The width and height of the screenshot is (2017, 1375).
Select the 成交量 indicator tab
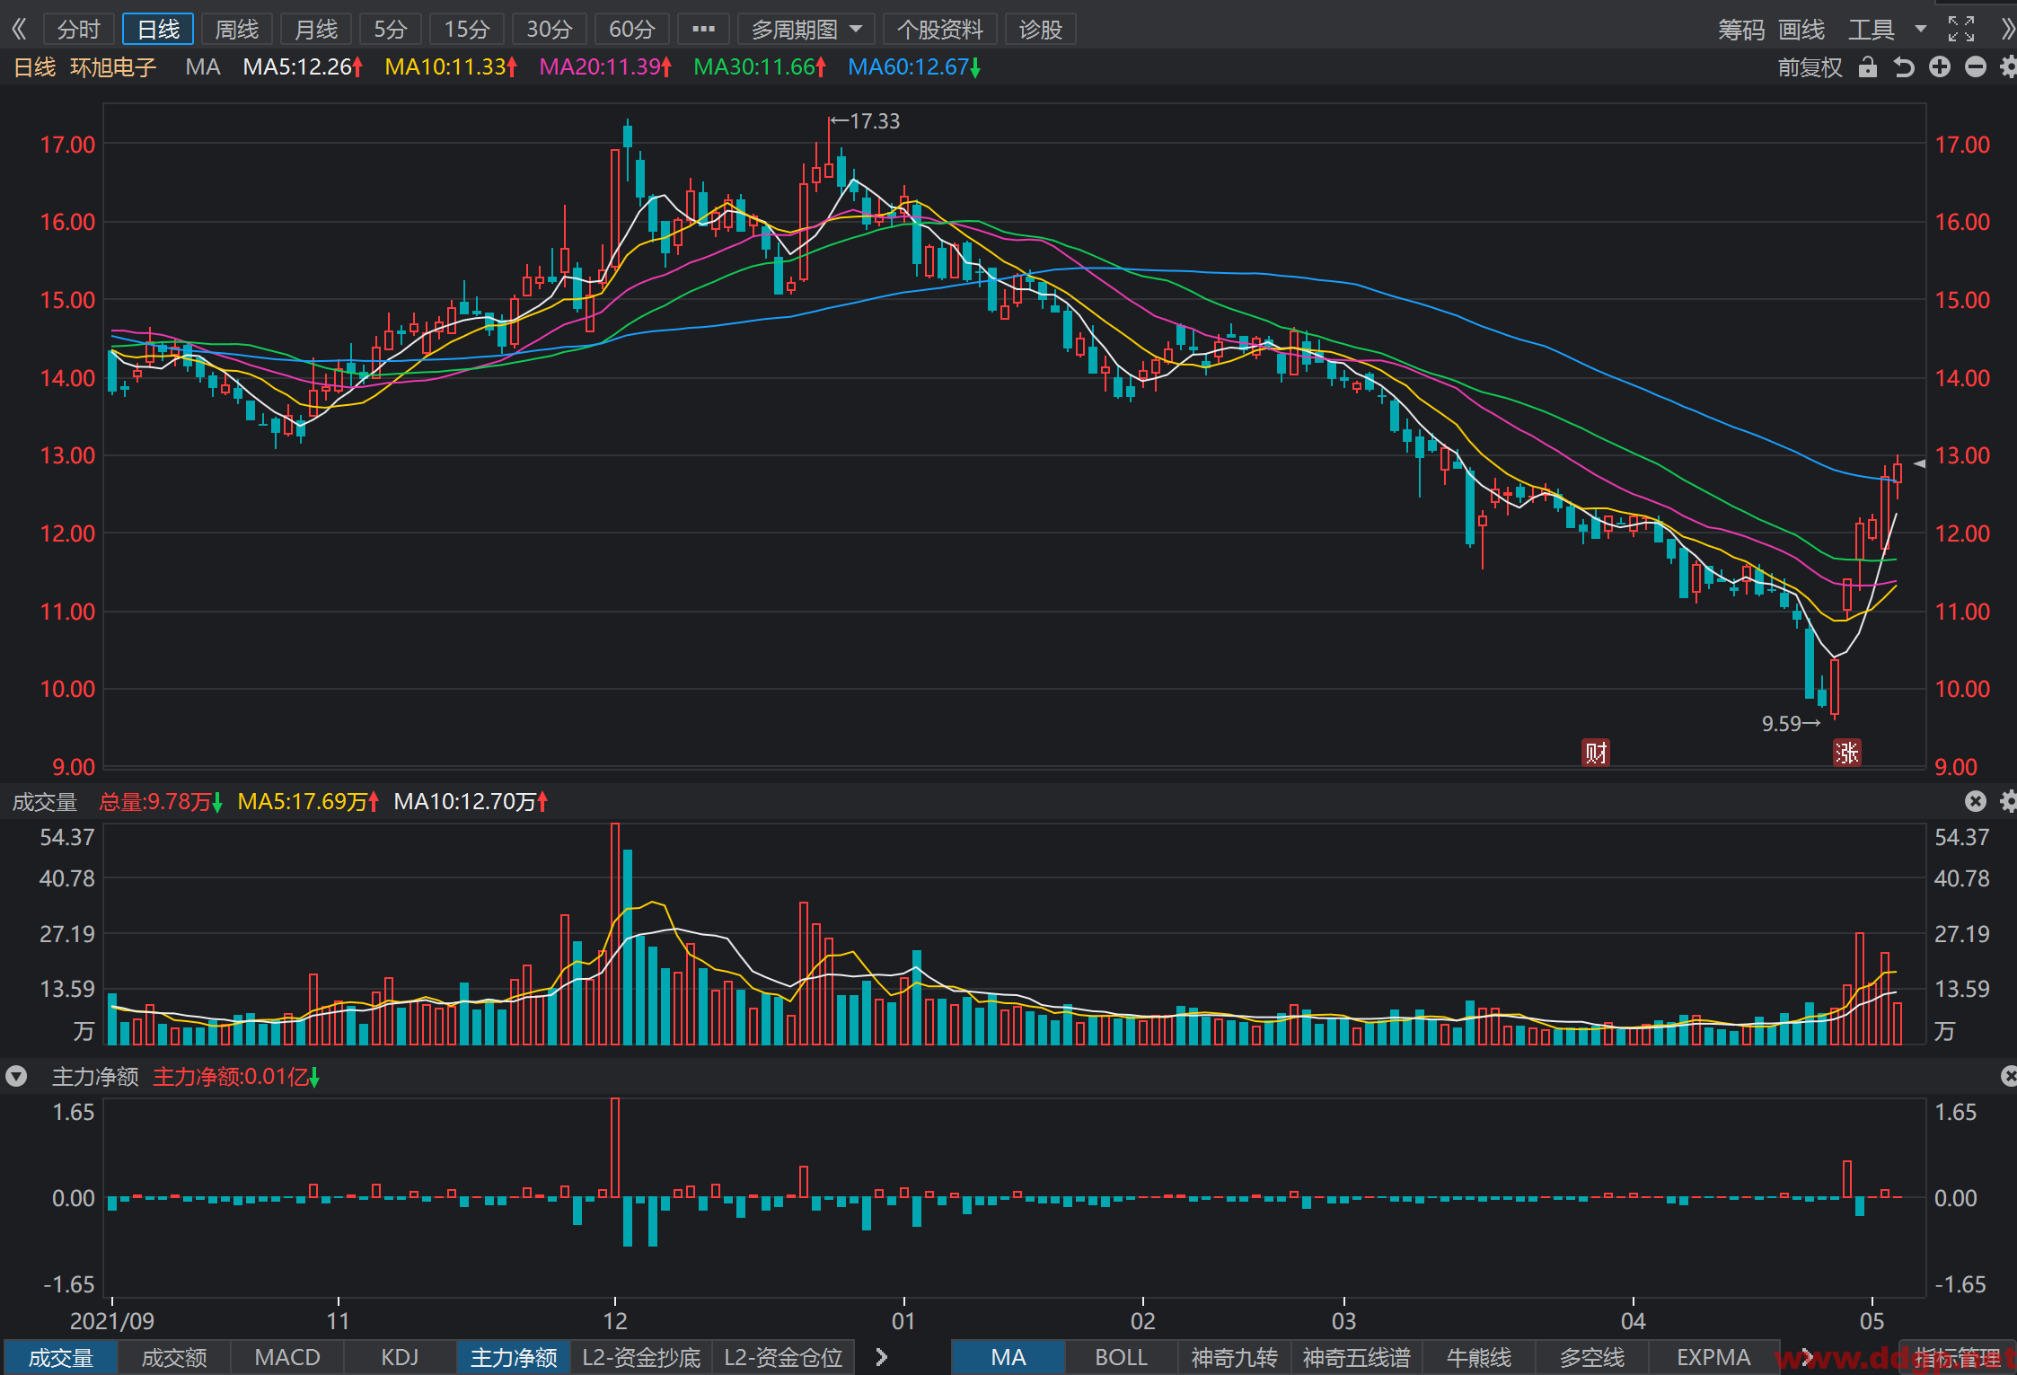(x=61, y=1357)
